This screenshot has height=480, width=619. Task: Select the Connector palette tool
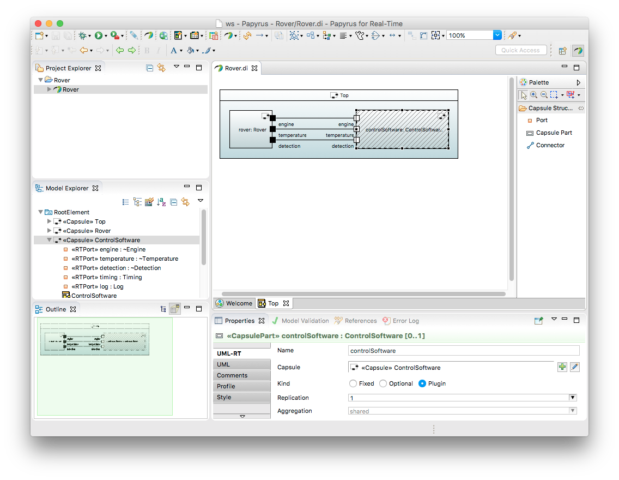[x=545, y=146]
